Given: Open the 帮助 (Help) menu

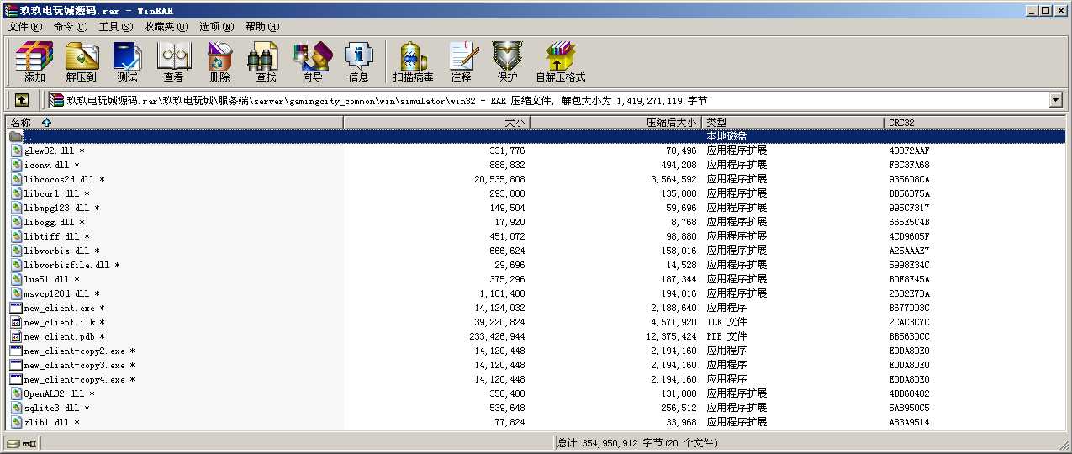Looking at the screenshot, I should pos(262,27).
